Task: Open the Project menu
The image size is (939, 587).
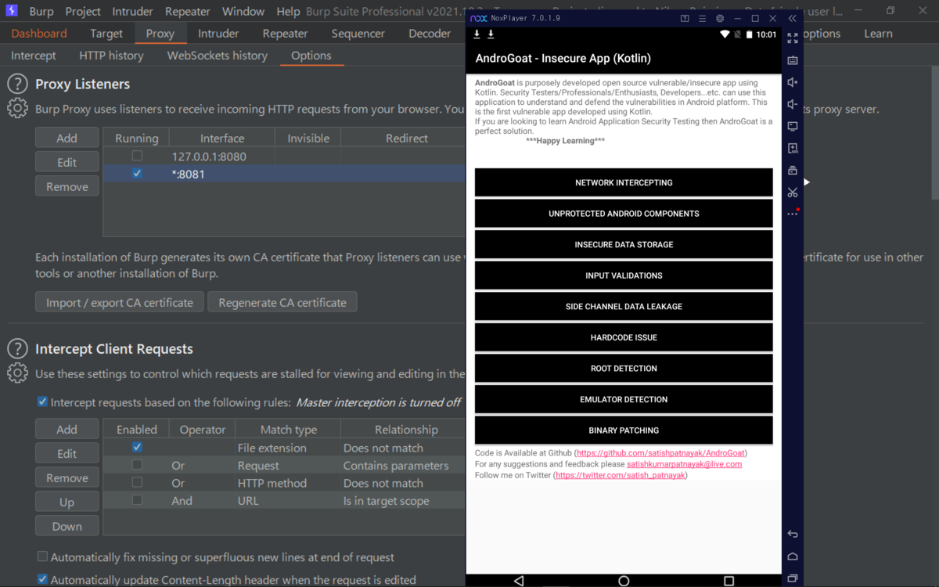Action: click(83, 11)
